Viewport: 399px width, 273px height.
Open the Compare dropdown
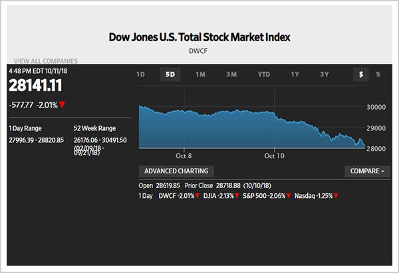366,171
